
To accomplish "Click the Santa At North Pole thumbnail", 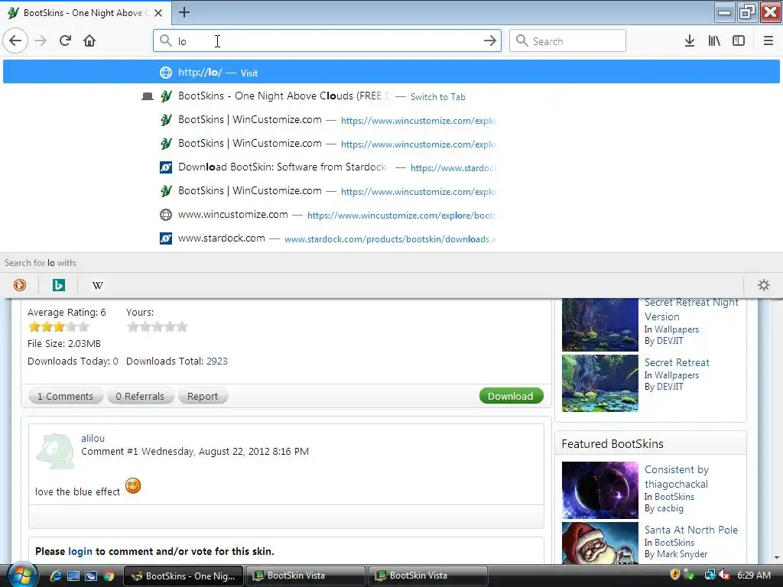I will 599,543.
